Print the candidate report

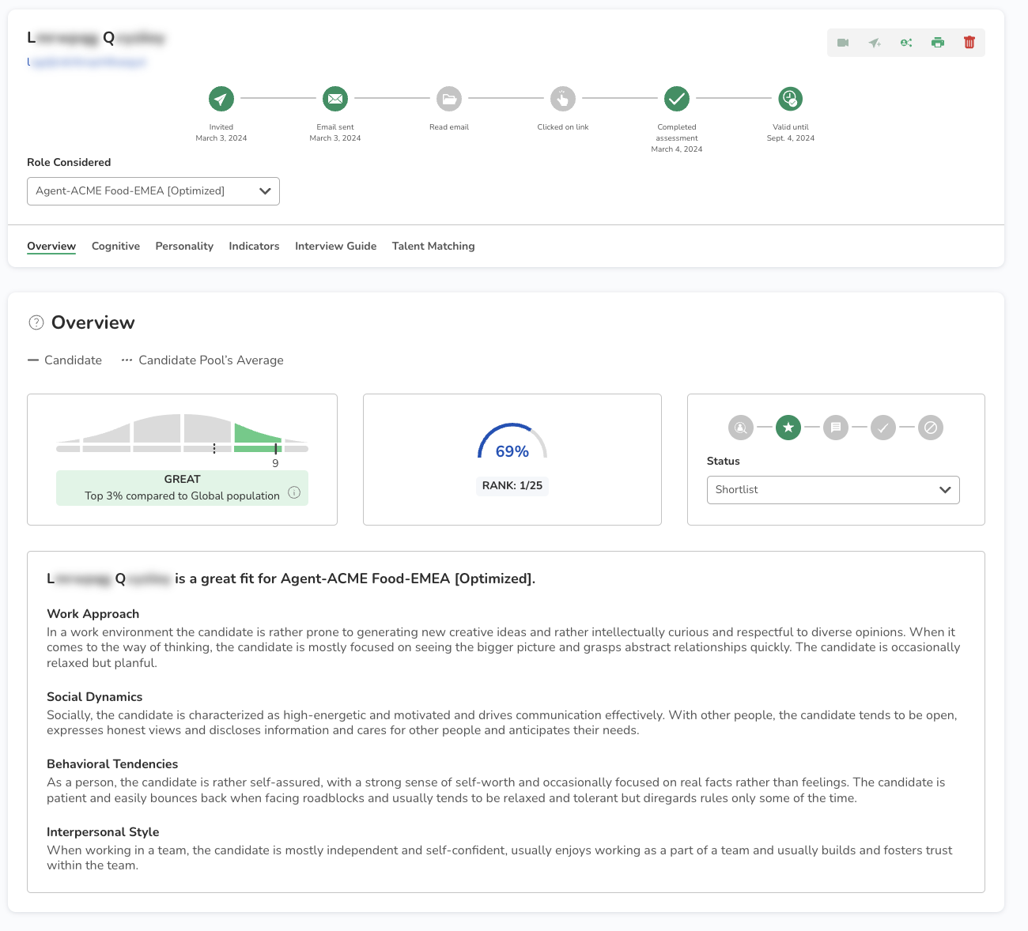(x=938, y=43)
